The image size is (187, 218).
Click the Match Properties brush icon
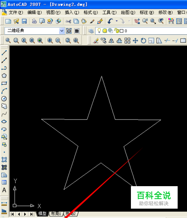pos(92,21)
